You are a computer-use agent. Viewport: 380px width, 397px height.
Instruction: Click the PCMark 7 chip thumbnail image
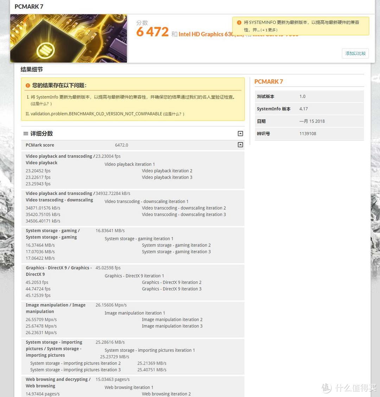69,38
